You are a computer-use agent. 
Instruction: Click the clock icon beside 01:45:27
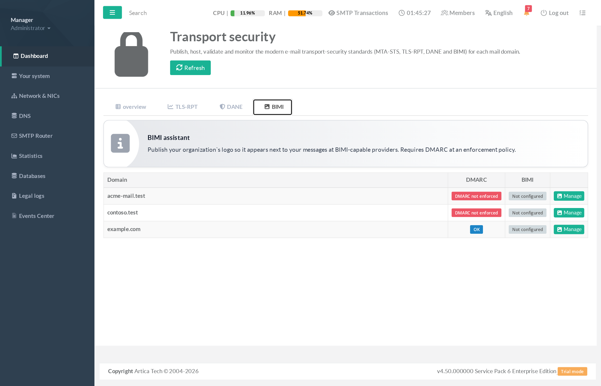(401, 13)
